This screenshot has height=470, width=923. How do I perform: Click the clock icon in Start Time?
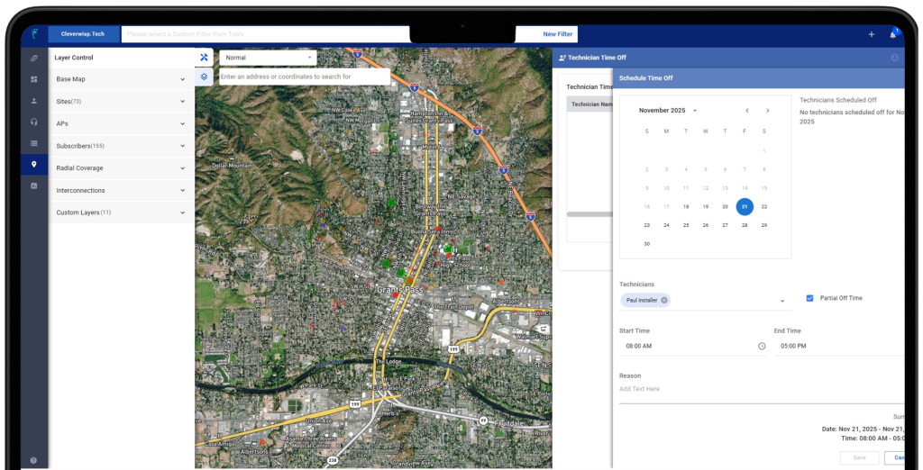click(762, 346)
